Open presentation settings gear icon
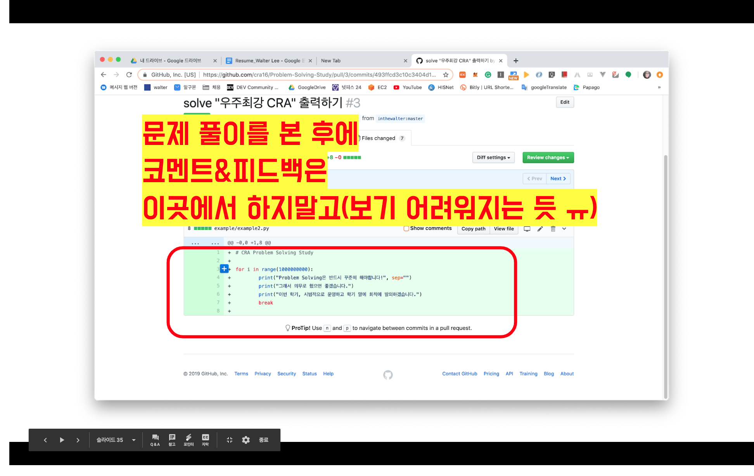The image size is (754, 476). (246, 440)
